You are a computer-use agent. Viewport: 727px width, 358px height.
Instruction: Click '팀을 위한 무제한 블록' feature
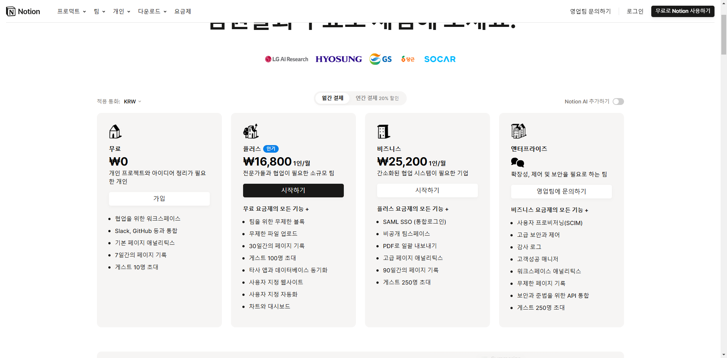[x=277, y=222]
